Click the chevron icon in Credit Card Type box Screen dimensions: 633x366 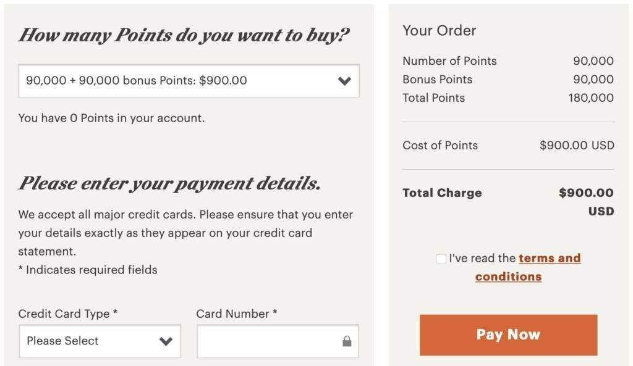[166, 341]
